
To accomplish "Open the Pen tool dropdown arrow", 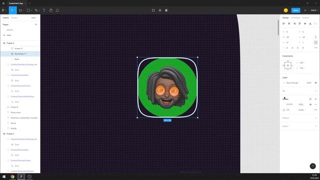I will (39, 10).
